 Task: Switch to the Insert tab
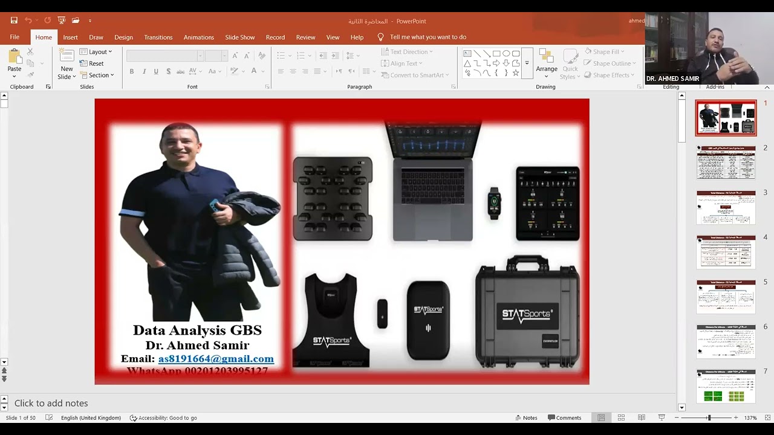pyautogui.click(x=70, y=37)
